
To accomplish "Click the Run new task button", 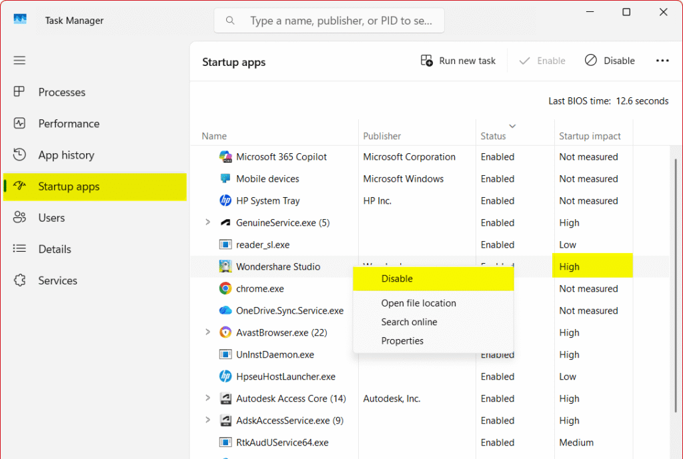I will [458, 61].
